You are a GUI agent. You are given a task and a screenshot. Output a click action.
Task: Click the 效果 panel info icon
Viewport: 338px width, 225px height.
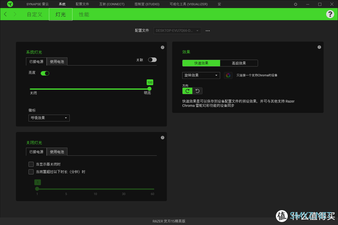319,47
